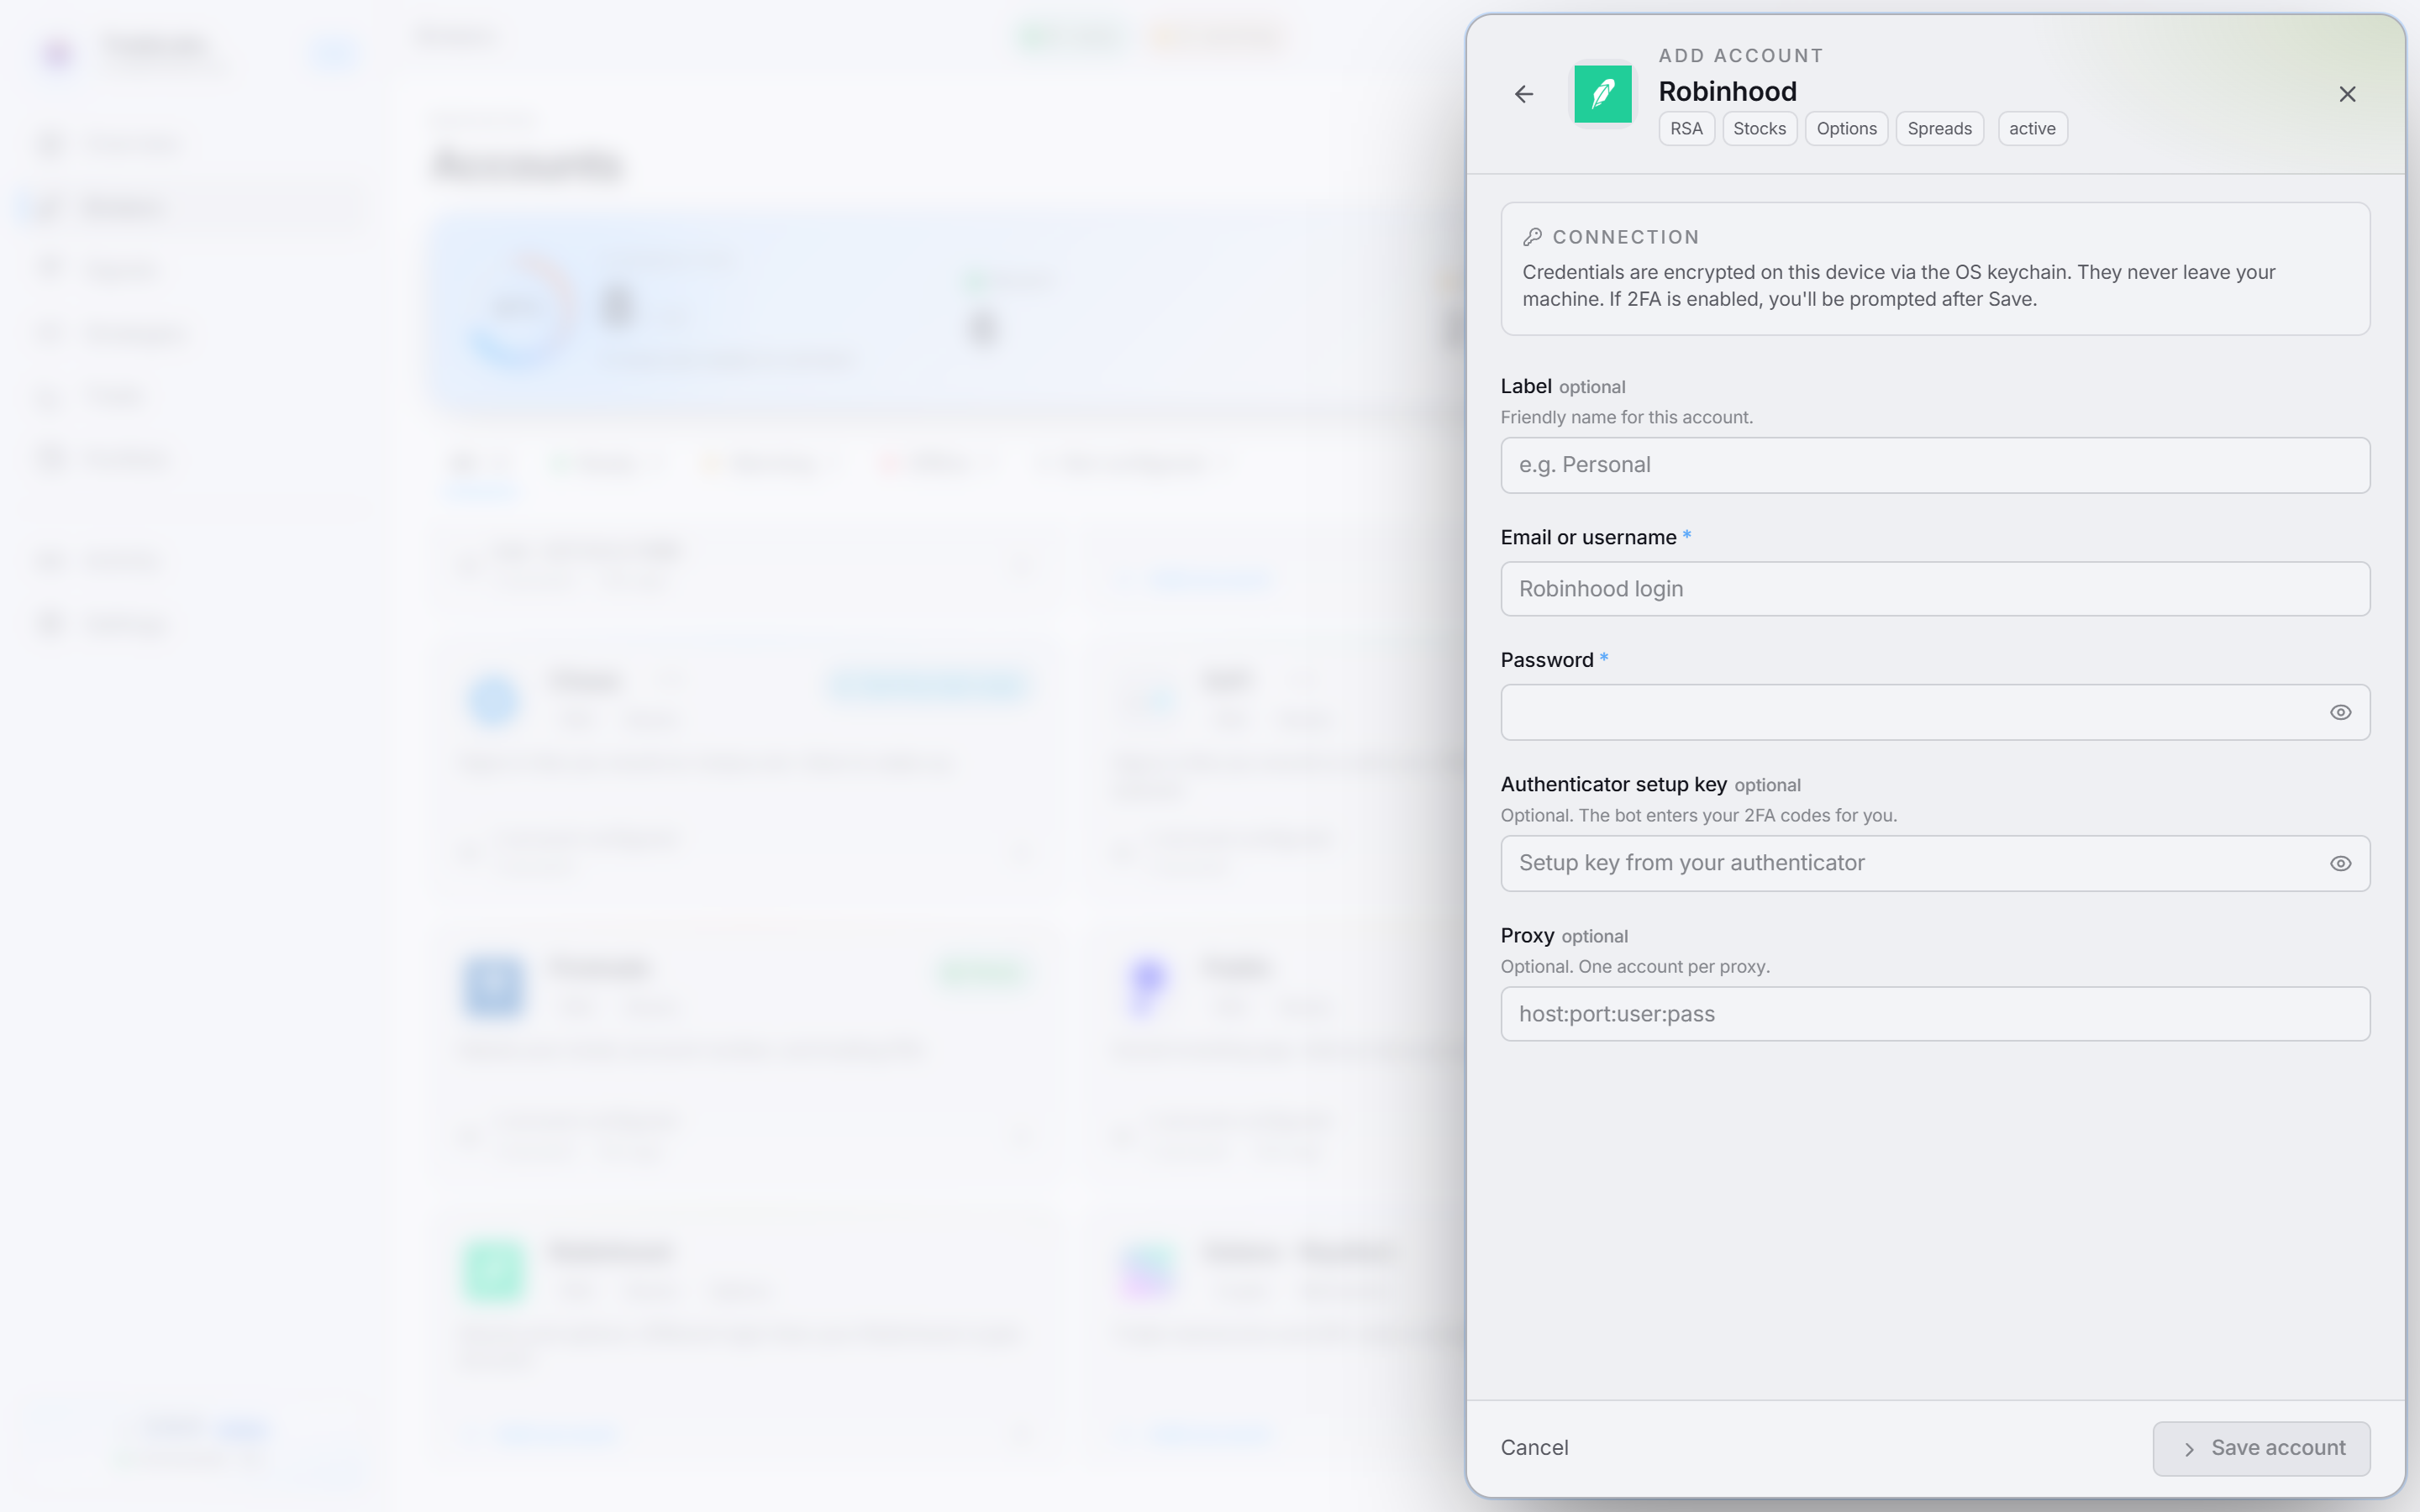This screenshot has width=2420, height=1512.
Task: Show the password with the eye icon
Action: click(2340, 712)
